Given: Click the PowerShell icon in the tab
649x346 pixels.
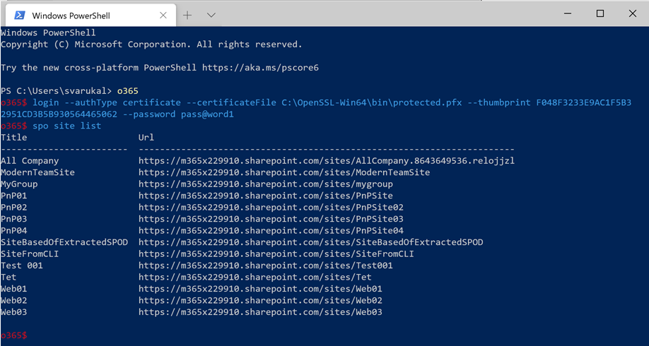Looking at the screenshot, I should (x=20, y=16).
